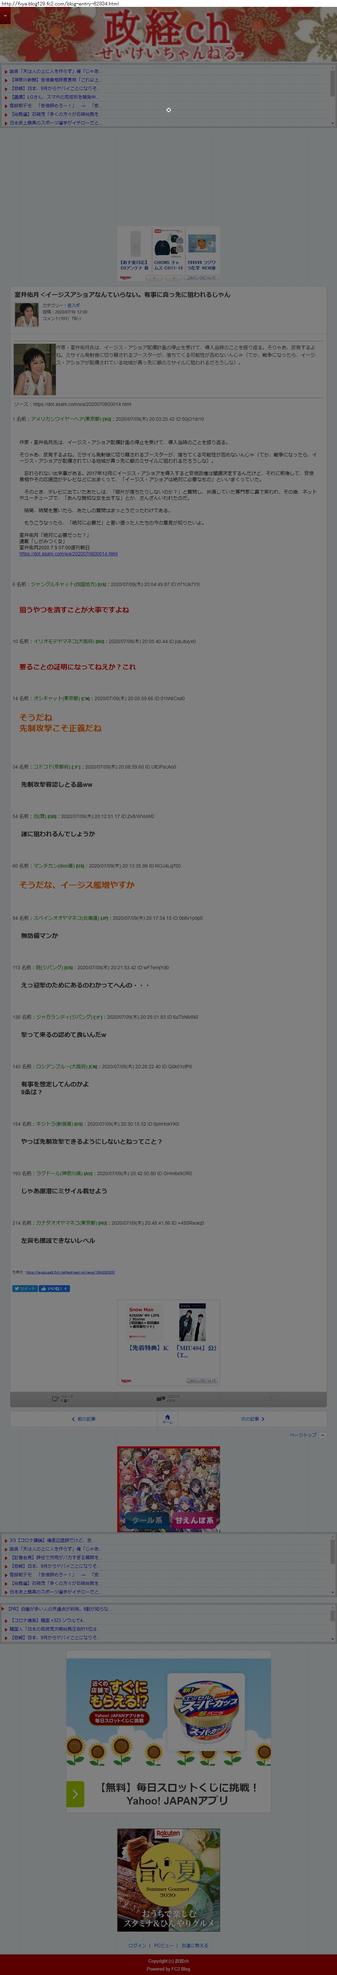Go to previous article (前の記事)
337x1975 pixels.
[83, 1419]
